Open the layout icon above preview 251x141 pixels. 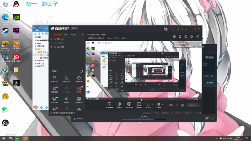(x=186, y=36)
